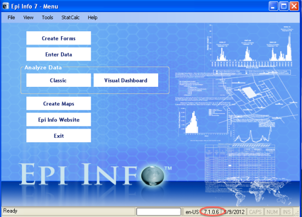
Task: Click the en-US language indicator
Action: (192, 212)
